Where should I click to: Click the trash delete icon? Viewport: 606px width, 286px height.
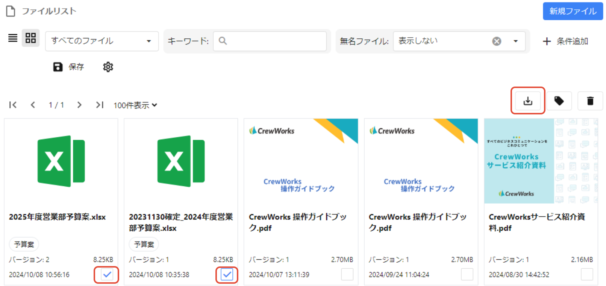click(590, 101)
